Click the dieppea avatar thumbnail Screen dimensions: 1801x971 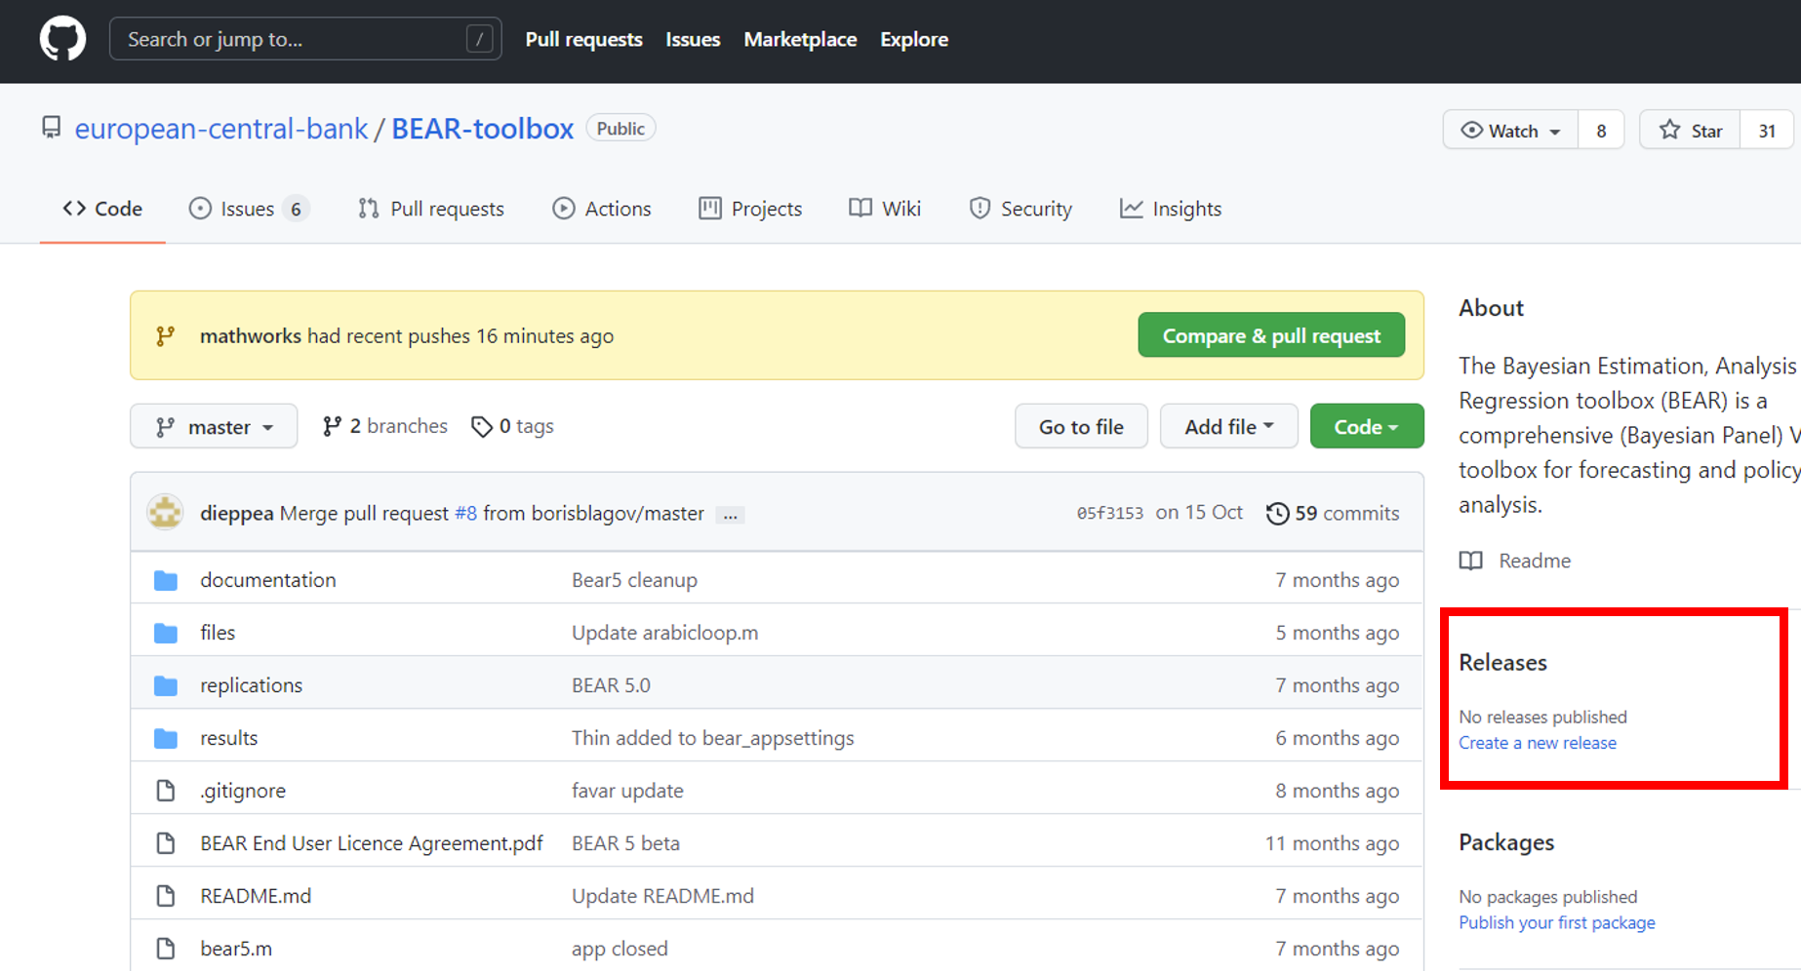165,513
